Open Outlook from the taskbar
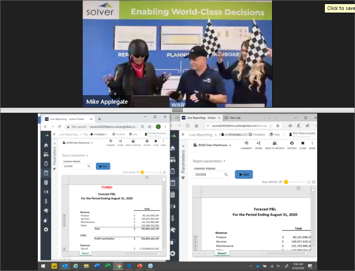Screen dimensions: 355x271 (65, 266)
